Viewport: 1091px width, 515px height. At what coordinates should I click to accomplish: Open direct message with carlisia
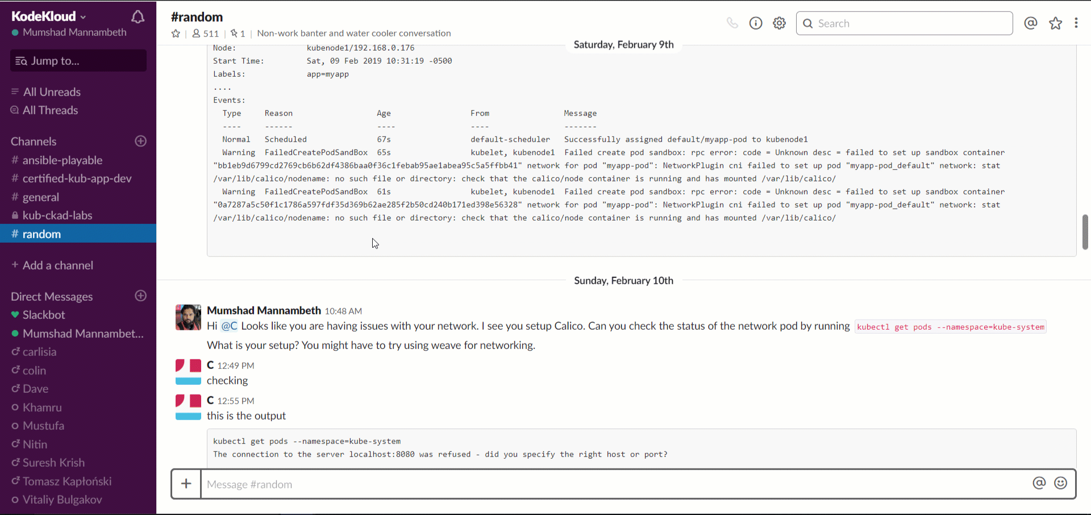point(39,352)
